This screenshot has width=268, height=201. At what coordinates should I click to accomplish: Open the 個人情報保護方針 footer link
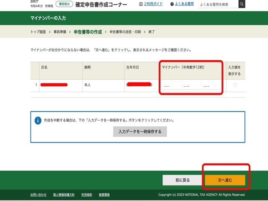pos(64,195)
